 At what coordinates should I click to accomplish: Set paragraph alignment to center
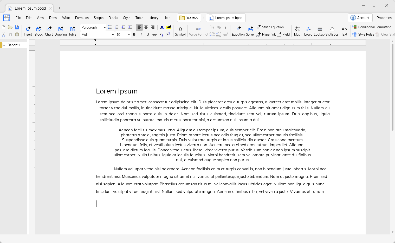point(146,27)
